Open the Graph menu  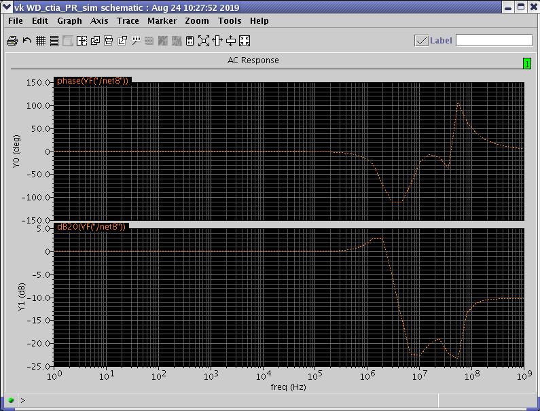tap(69, 21)
